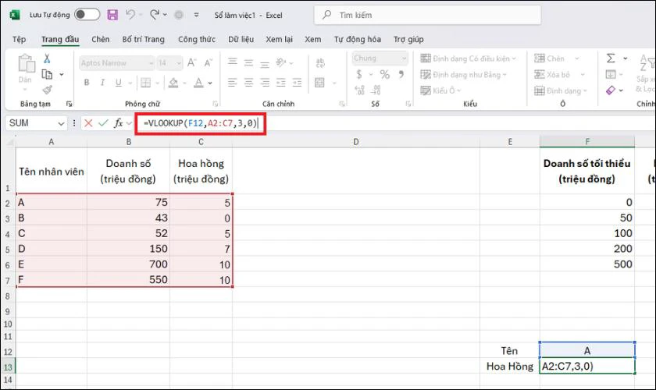The width and height of the screenshot is (656, 390).
Task: Click the Increase Font Size icon
Action: (x=191, y=63)
